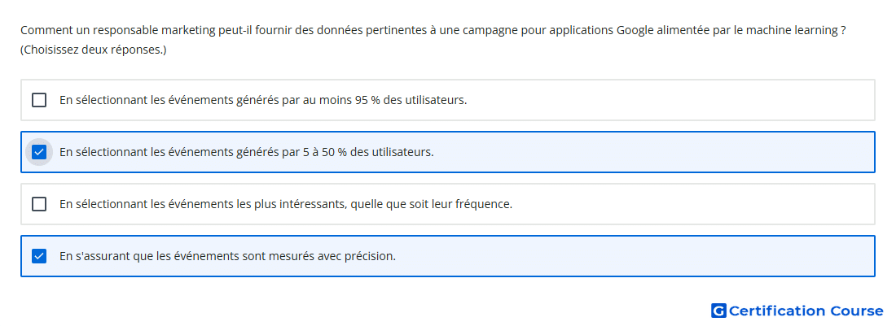
Task: Check the 'au moins 95 % des utilisateurs' checkbox
Action: click(x=39, y=100)
